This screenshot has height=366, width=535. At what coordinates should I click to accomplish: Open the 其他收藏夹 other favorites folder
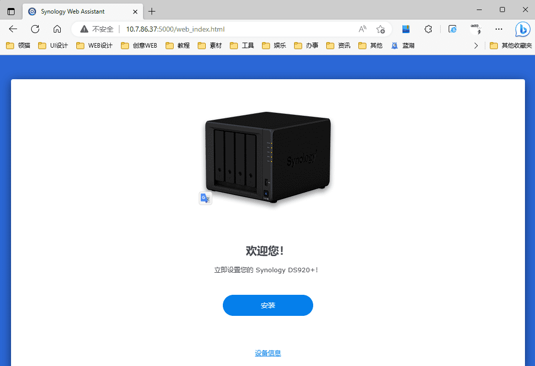(510, 46)
